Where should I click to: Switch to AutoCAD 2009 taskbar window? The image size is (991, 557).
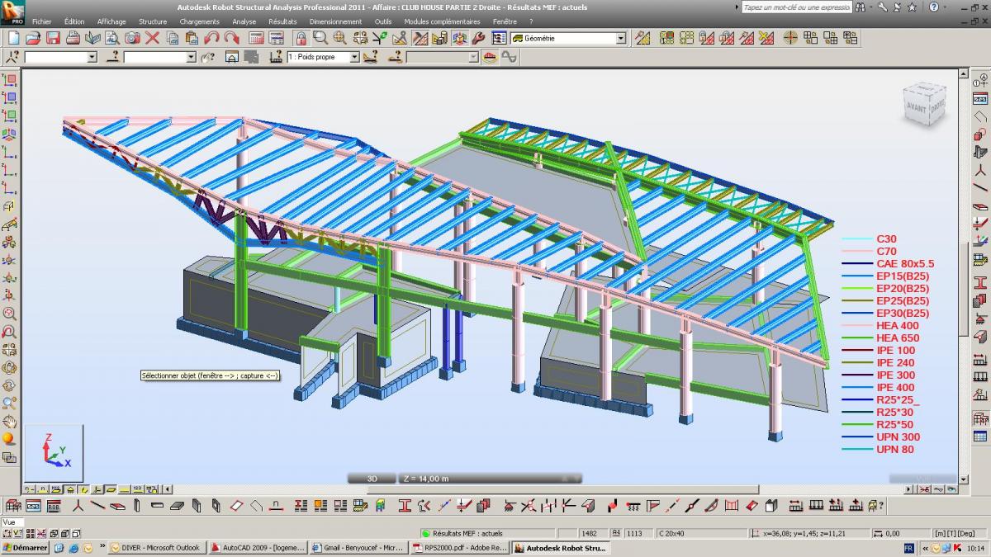(257, 547)
